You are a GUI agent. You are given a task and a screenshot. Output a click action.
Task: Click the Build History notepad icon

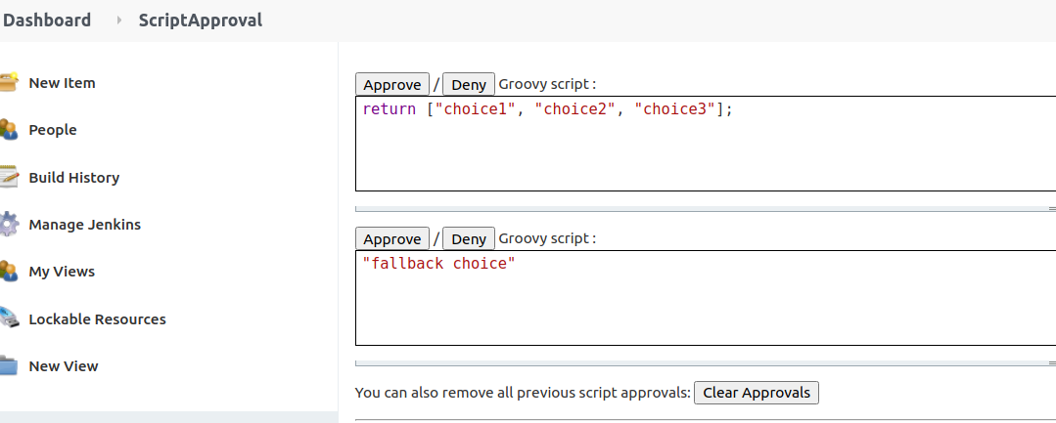(9, 178)
